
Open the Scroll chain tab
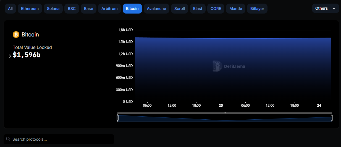[180, 9]
